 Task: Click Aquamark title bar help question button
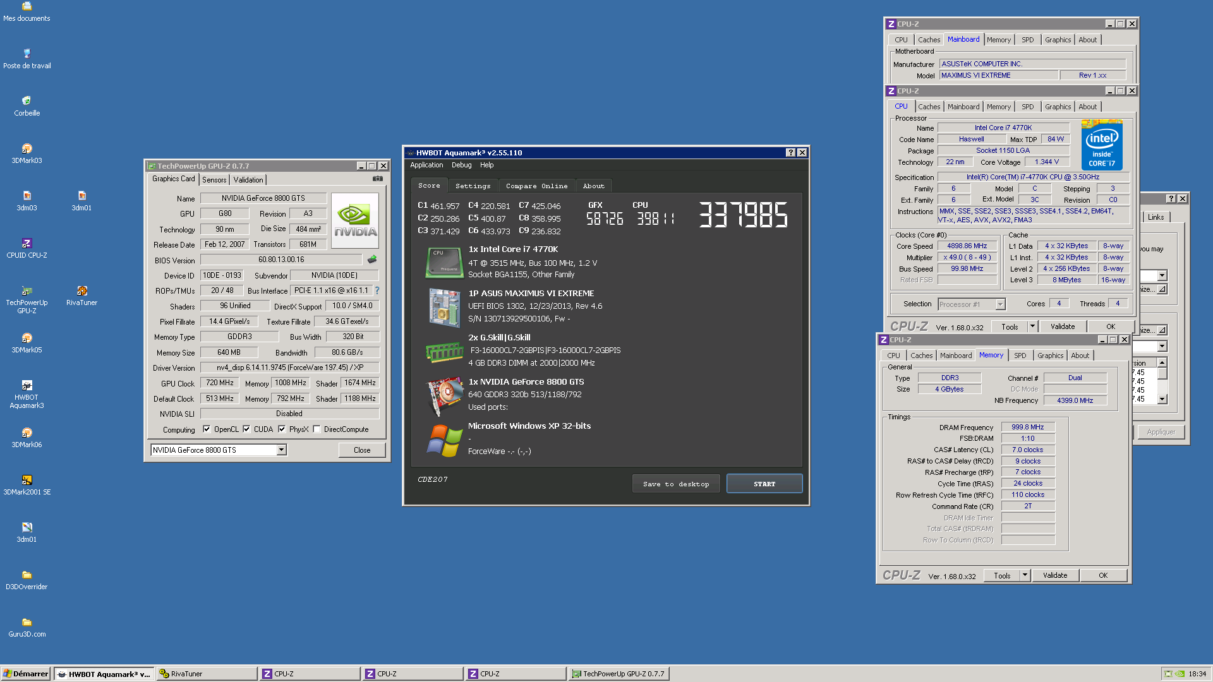point(790,153)
